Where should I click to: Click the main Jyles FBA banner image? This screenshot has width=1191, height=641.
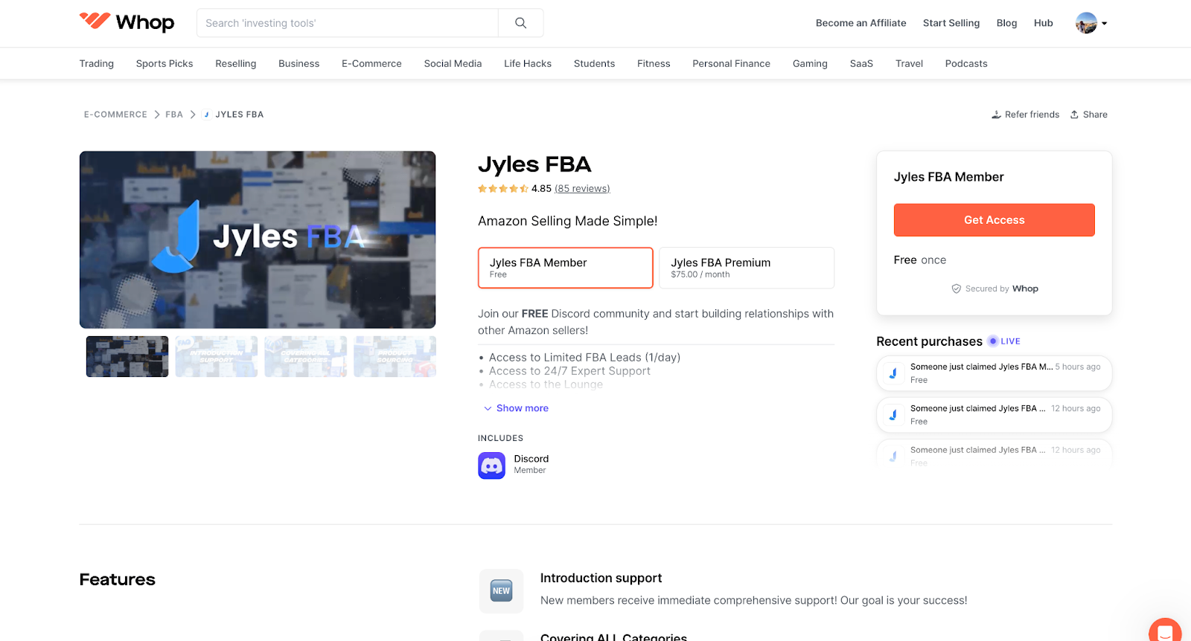click(258, 239)
